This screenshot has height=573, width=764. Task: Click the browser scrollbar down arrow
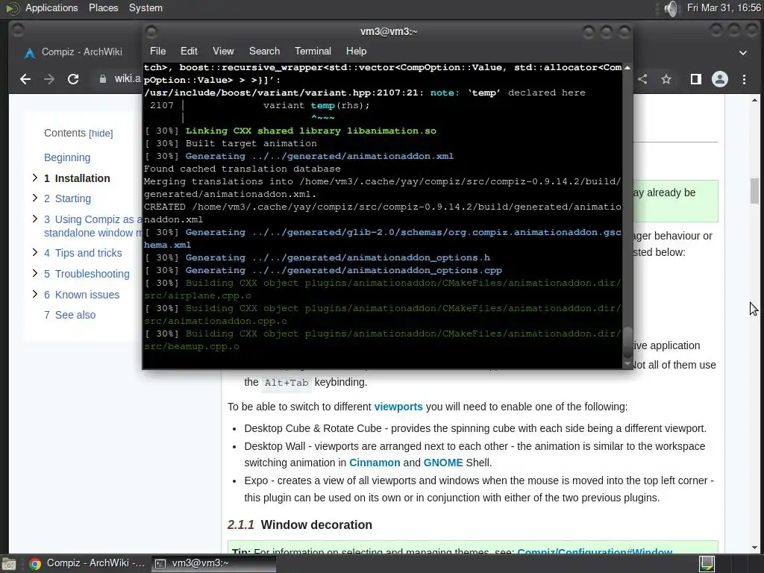[x=754, y=547]
